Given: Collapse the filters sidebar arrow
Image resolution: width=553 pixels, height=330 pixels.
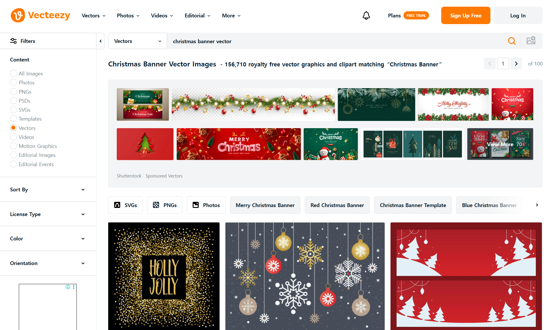Looking at the screenshot, I should tap(101, 41).
